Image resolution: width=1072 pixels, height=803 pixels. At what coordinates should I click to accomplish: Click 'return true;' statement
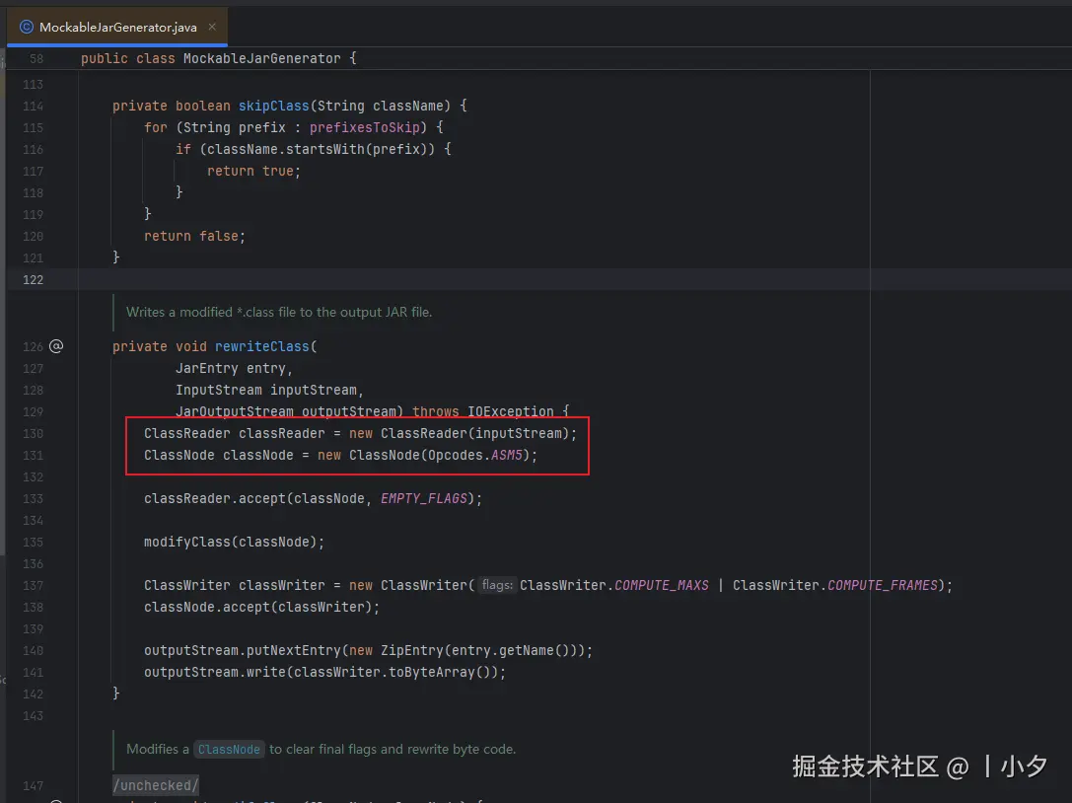coord(254,171)
